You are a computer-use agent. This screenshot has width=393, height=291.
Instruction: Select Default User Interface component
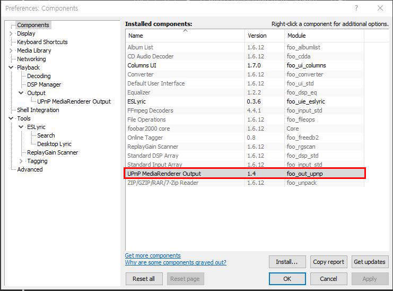(245, 83)
